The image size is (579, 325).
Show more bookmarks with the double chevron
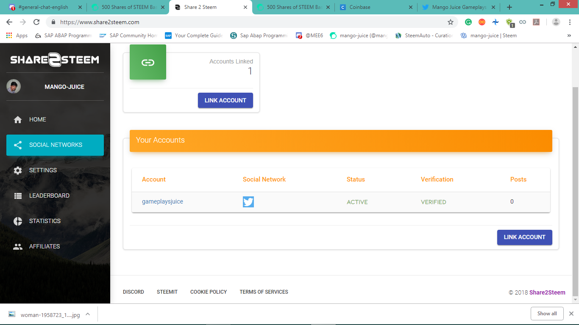(x=569, y=36)
